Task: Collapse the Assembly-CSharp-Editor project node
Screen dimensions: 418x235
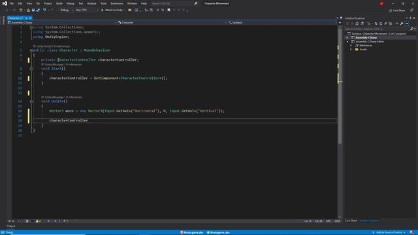Action: (x=347, y=42)
